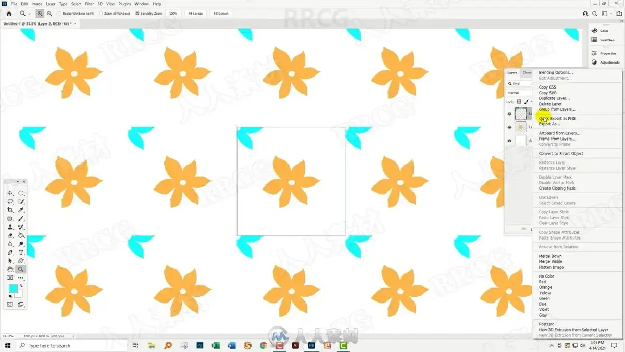Click the Search icon in options bar
Viewport: 625px width, 352px height.
595,14
